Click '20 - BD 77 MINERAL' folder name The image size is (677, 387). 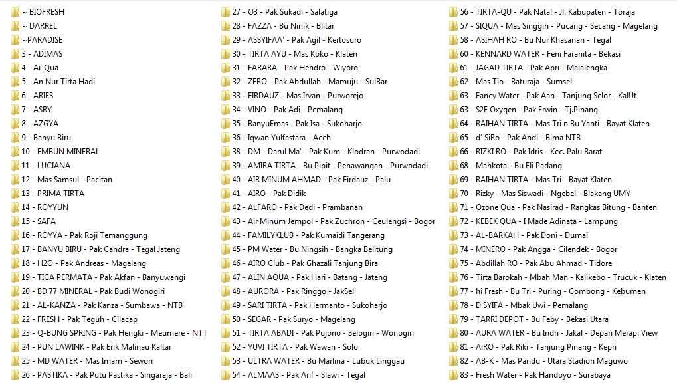pyautogui.click(x=93, y=291)
